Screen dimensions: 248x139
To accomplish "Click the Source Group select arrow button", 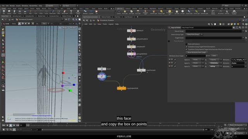I will (246, 31).
